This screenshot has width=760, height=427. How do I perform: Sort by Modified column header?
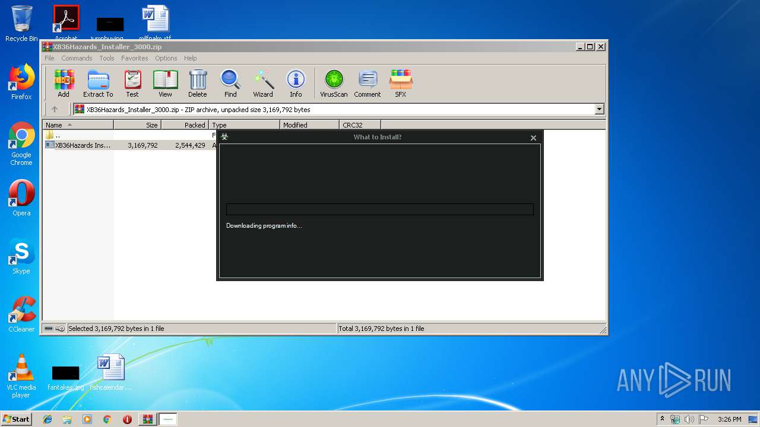coord(309,125)
